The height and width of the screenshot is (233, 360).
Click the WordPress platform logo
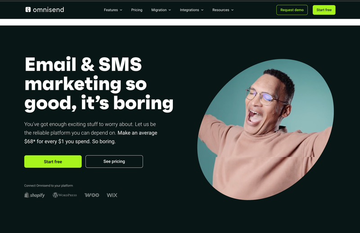pyautogui.click(x=65, y=195)
